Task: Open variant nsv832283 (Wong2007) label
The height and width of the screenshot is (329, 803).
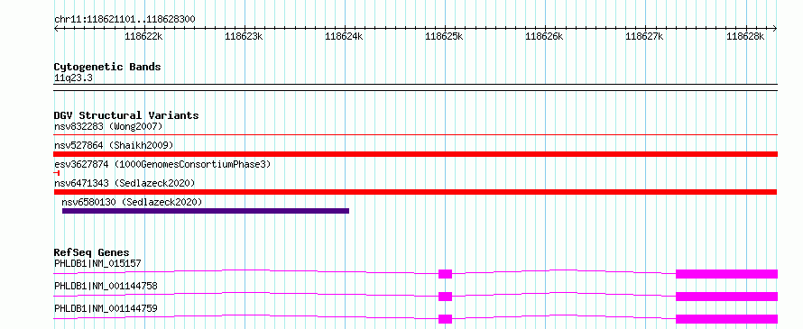Action: 108,126
